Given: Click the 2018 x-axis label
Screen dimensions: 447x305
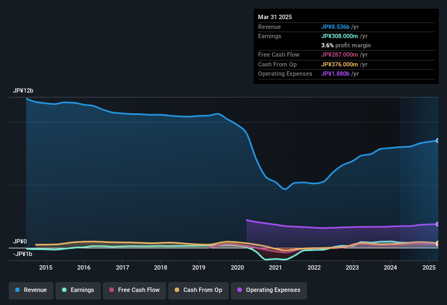Looking at the screenshot, I should tap(161, 267).
